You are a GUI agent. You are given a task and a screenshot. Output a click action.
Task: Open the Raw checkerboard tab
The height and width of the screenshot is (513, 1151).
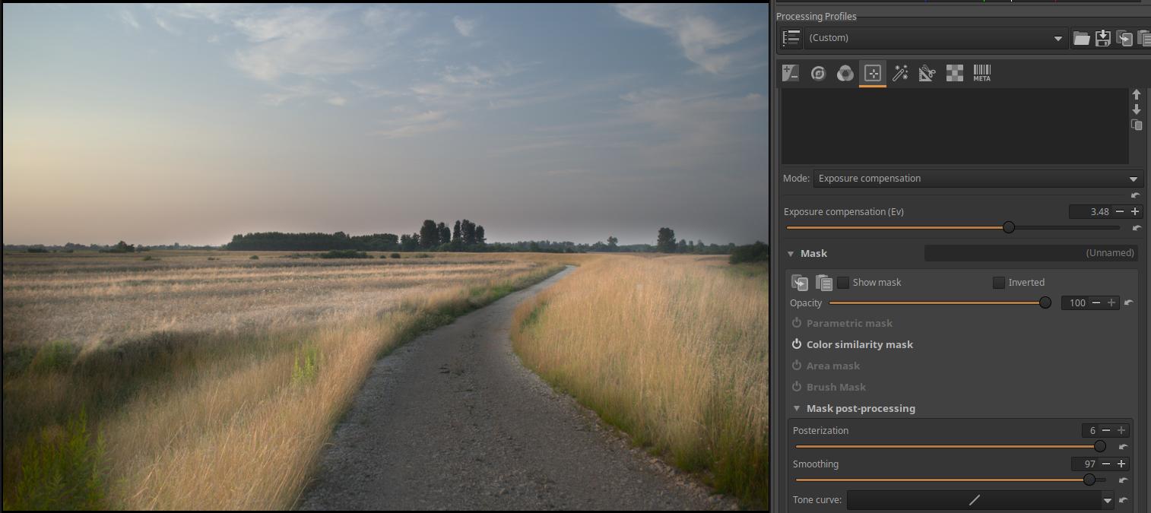[x=954, y=73]
